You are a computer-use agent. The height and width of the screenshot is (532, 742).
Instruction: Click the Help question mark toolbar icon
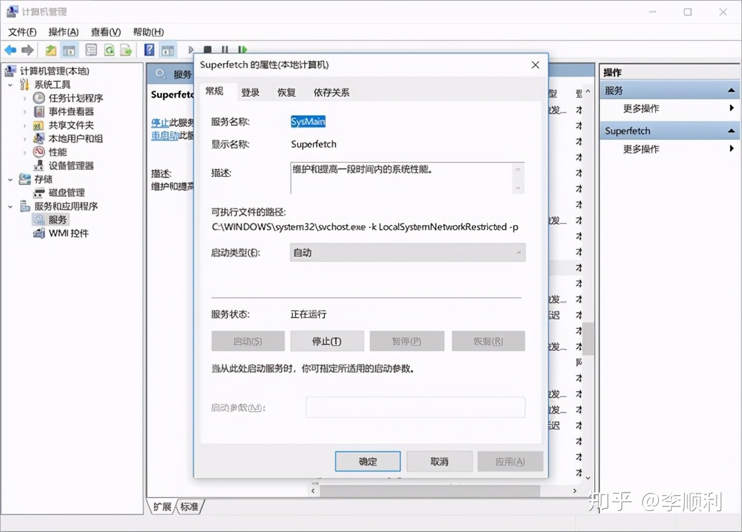pyautogui.click(x=150, y=50)
